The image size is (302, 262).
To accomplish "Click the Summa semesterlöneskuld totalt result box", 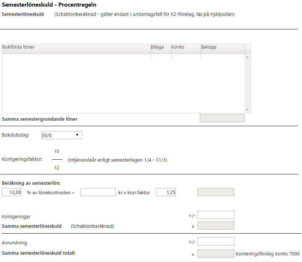I will [216, 254].
